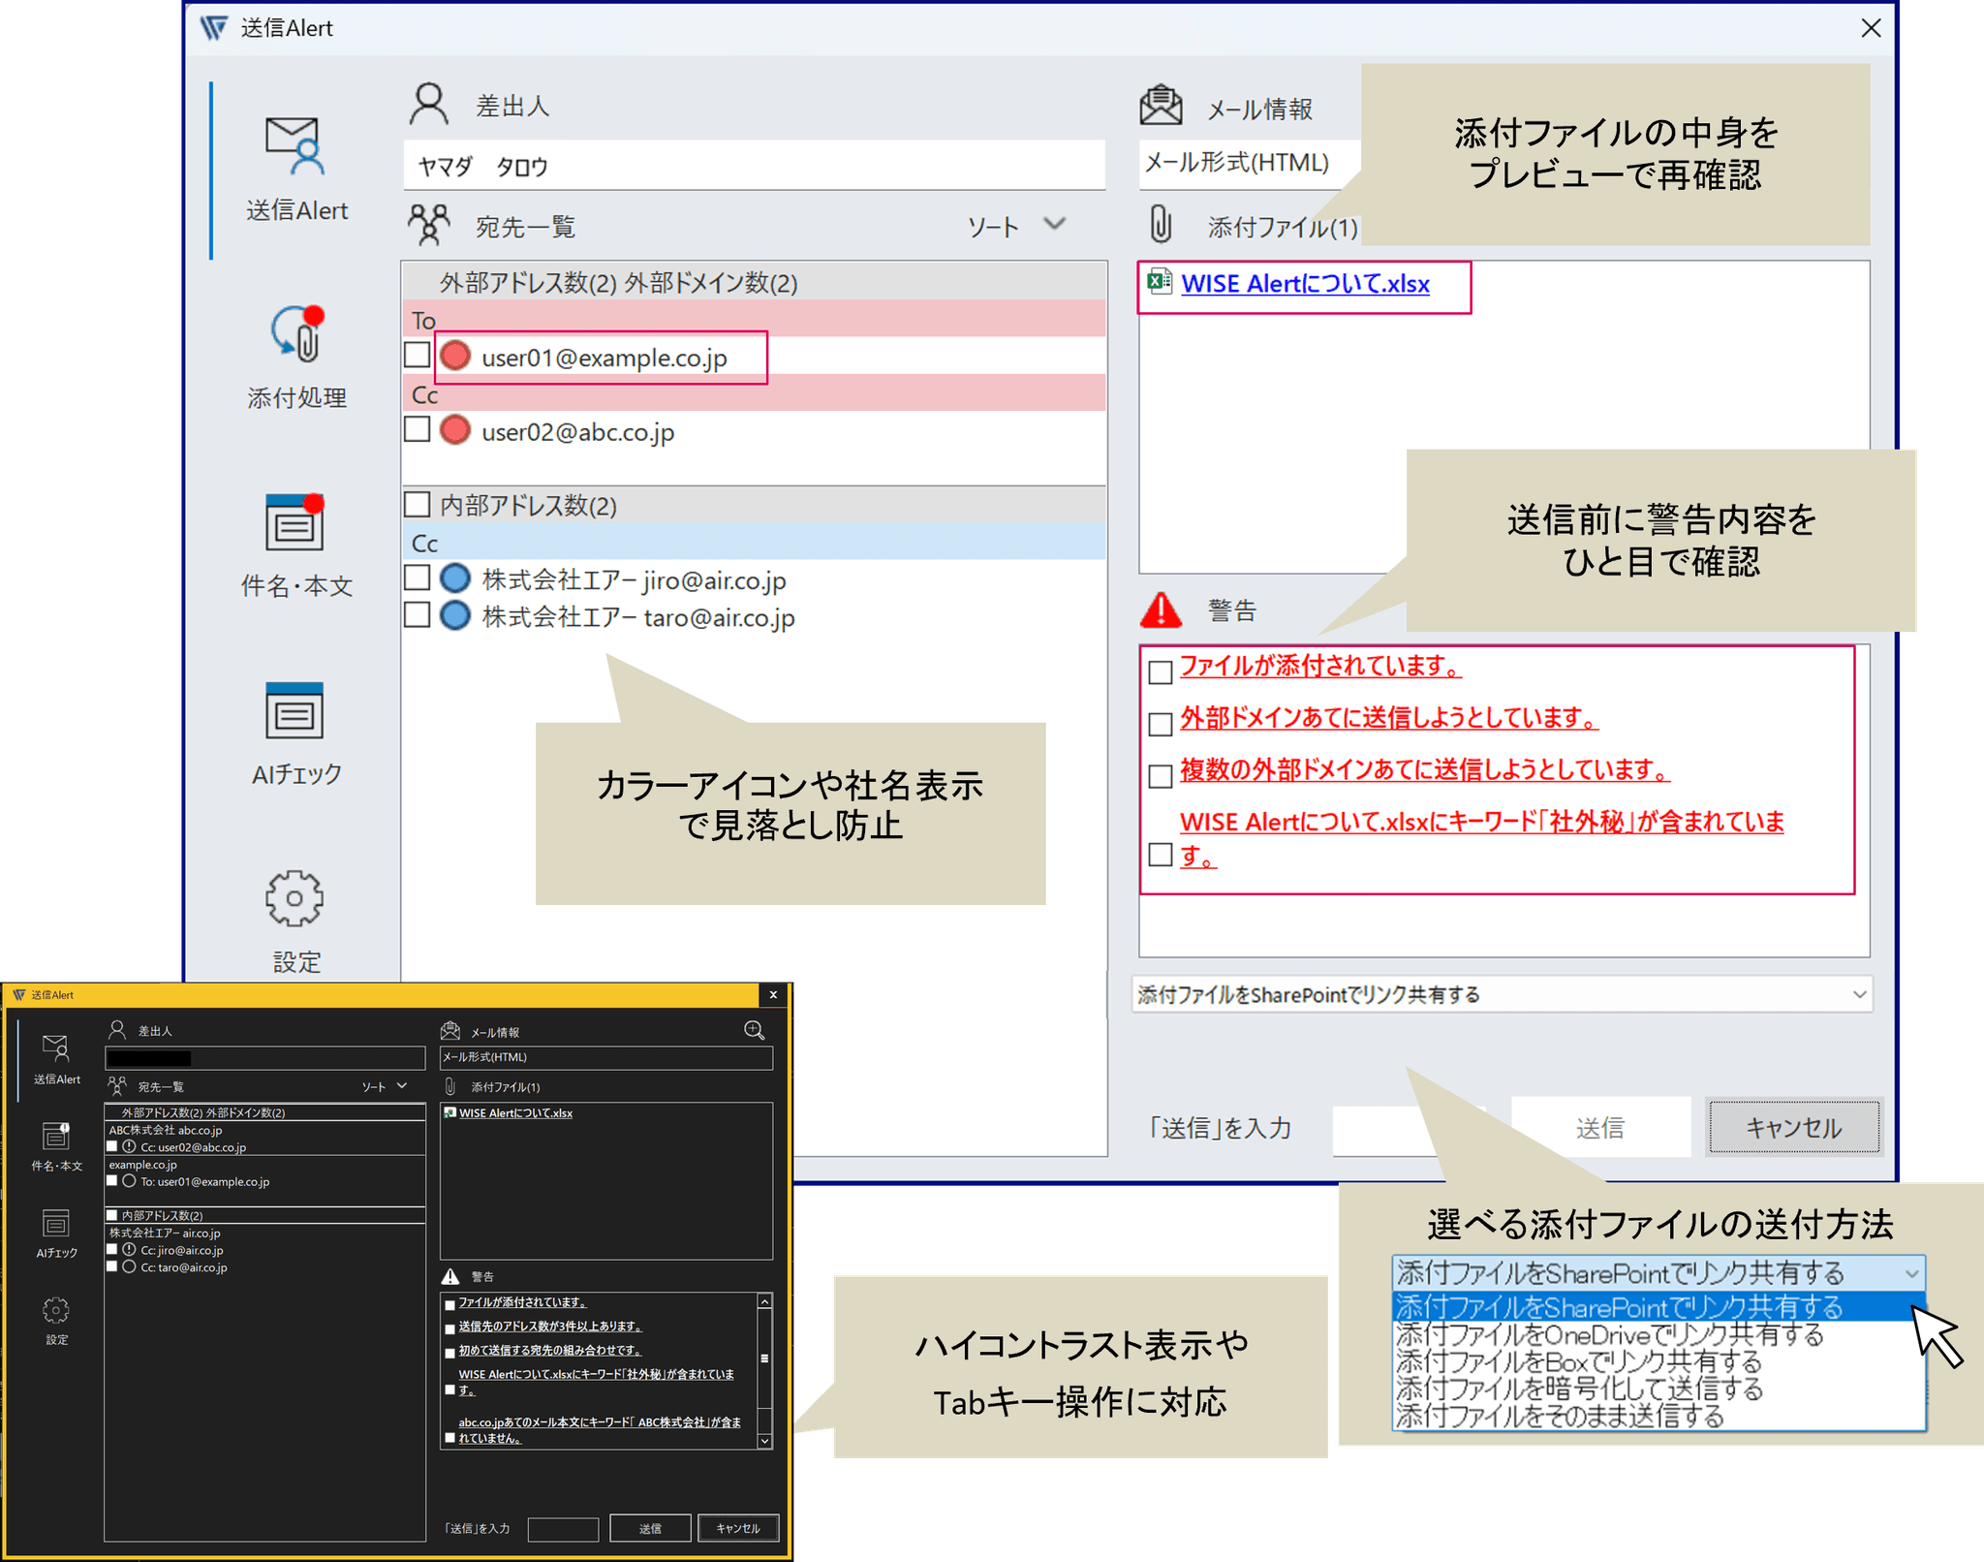Open ソート dropdown in high-contrast window
This screenshot has height=1562, width=1984.
pyautogui.click(x=385, y=1086)
